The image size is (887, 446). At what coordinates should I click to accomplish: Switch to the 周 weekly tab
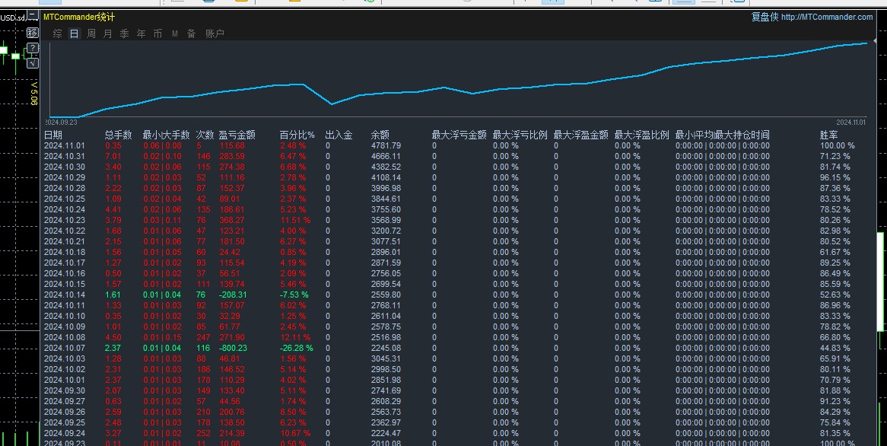click(x=91, y=34)
